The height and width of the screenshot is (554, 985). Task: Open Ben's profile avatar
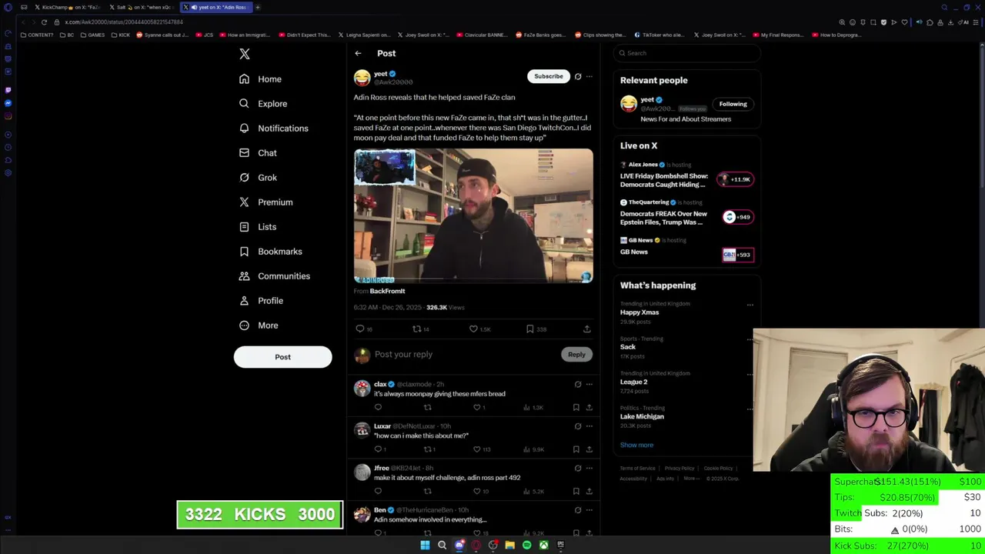(362, 514)
